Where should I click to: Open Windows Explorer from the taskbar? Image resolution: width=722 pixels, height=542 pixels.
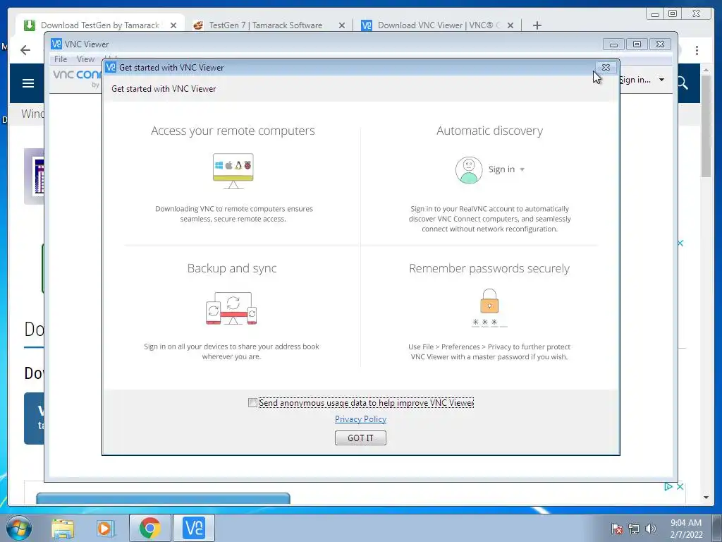coord(63,528)
